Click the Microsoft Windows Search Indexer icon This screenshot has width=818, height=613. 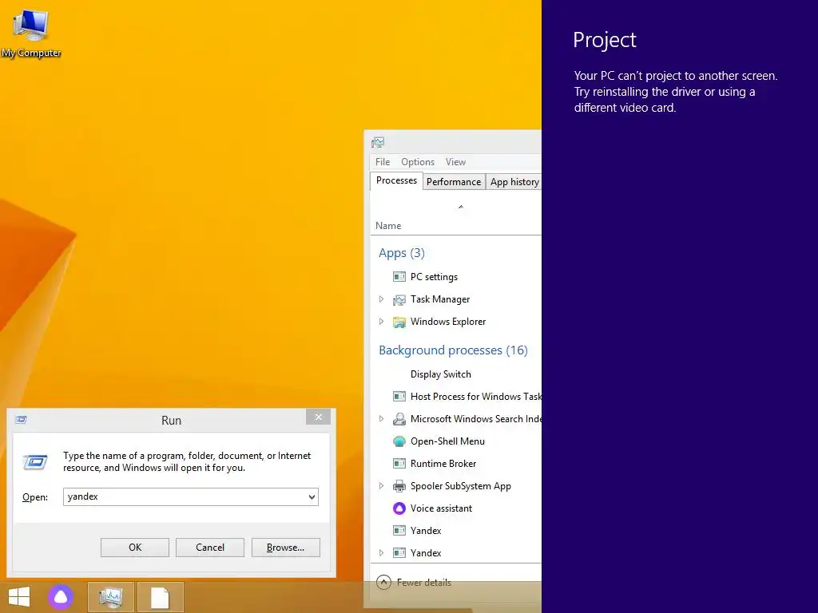(x=399, y=419)
